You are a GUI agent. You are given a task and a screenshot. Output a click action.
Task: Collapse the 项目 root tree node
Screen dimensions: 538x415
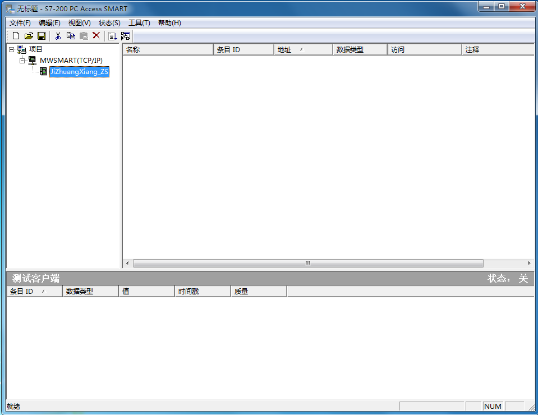click(11, 49)
